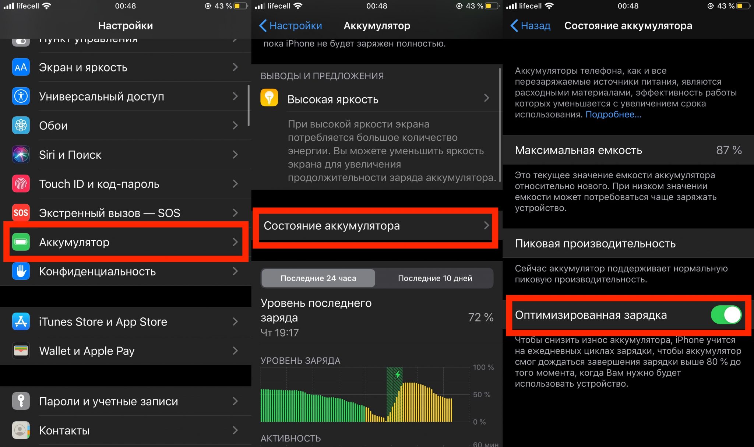754x447 pixels.
Task: Tap the Wallet и Apple Pay icon
Action: point(21,351)
